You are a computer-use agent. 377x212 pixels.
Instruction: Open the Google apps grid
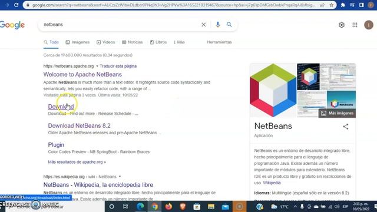355,25
